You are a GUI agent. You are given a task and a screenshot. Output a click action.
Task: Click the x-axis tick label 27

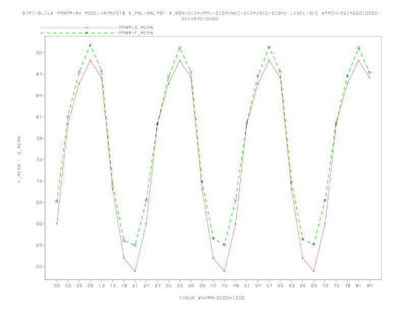pos(157,286)
